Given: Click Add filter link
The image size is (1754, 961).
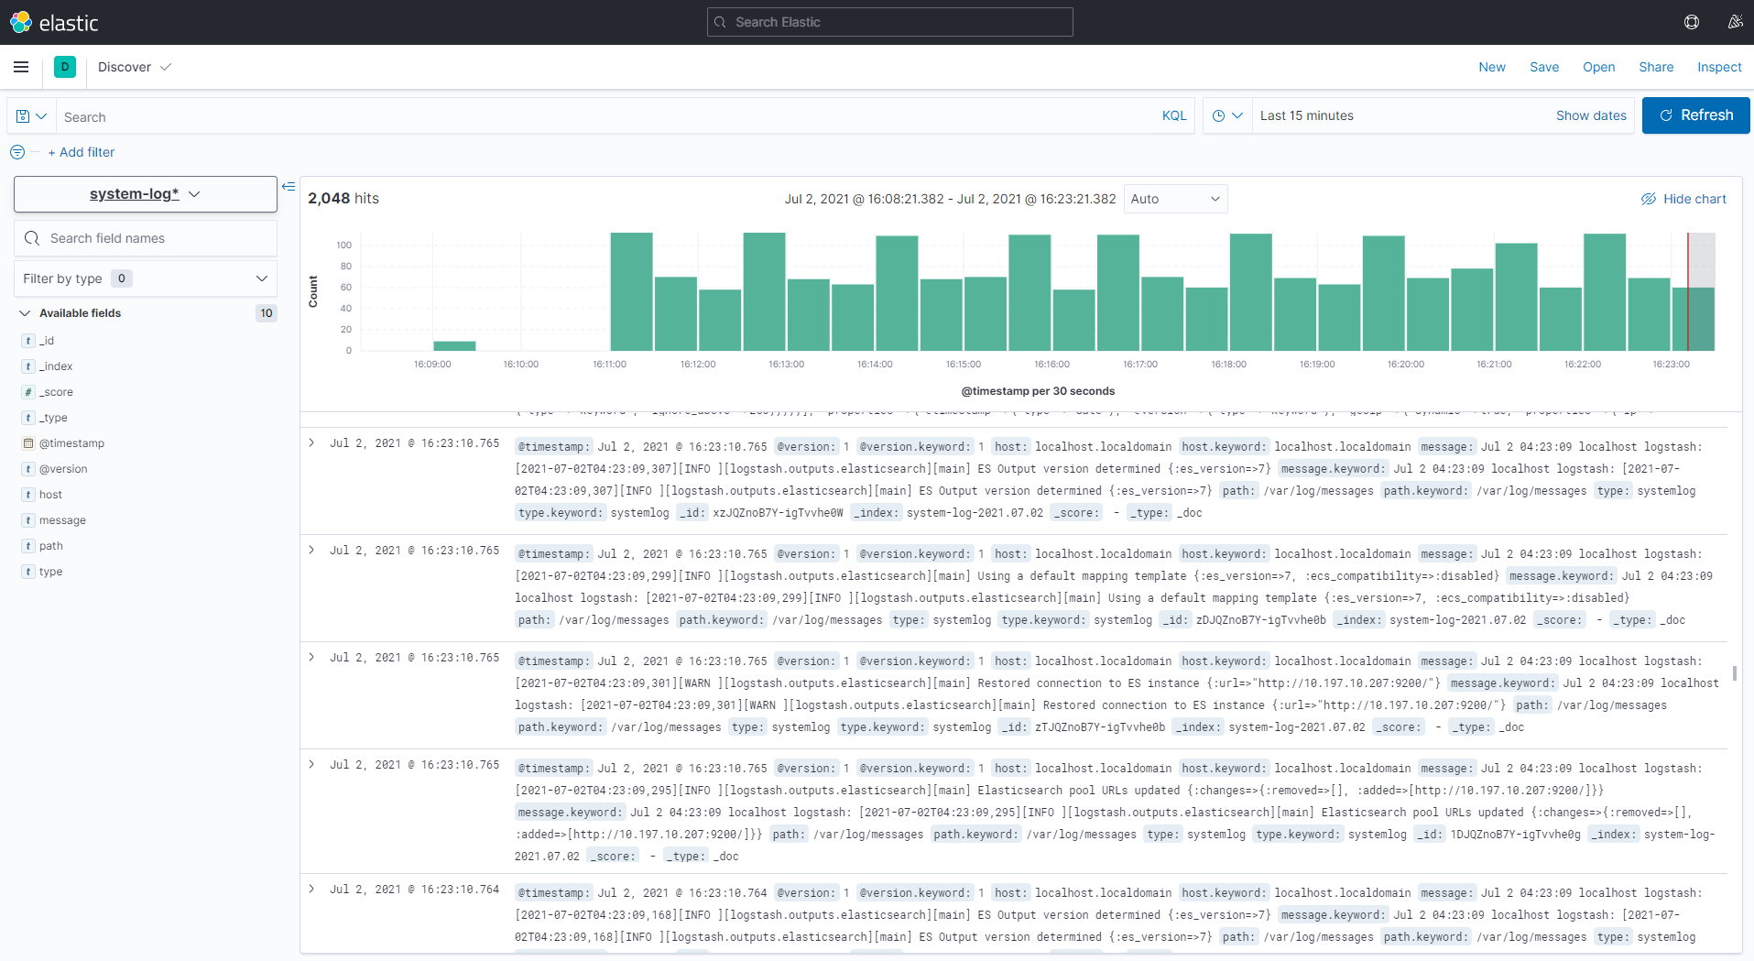Looking at the screenshot, I should point(82,152).
